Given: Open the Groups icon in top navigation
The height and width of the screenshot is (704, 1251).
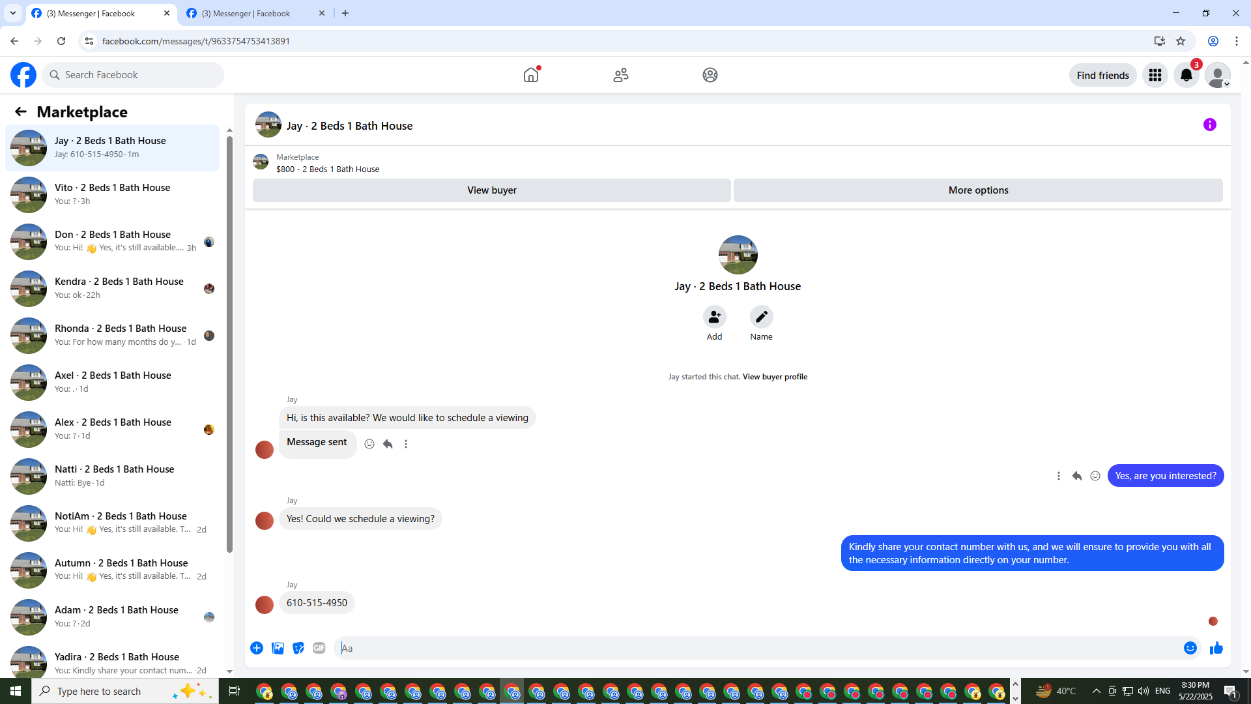Looking at the screenshot, I should (710, 75).
